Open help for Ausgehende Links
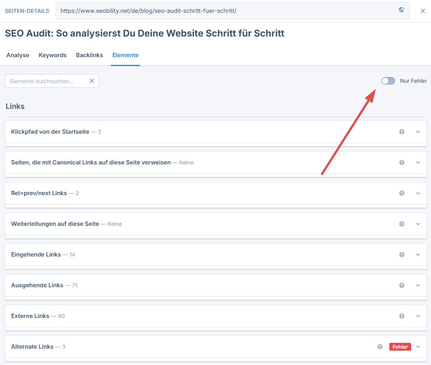The width and height of the screenshot is (431, 365). (401, 286)
